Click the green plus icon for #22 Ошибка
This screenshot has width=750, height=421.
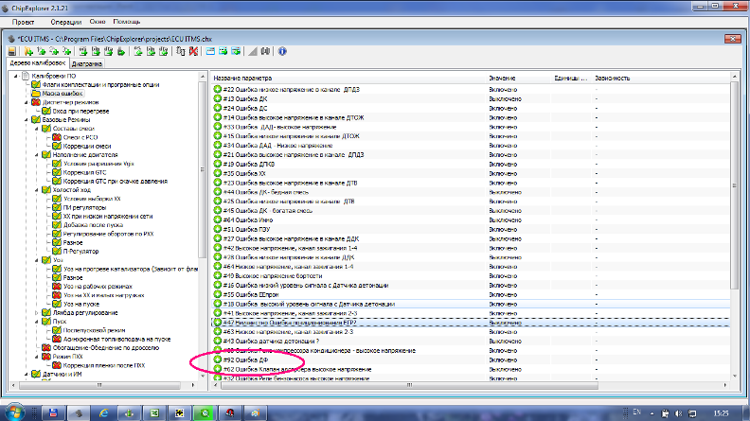point(217,89)
